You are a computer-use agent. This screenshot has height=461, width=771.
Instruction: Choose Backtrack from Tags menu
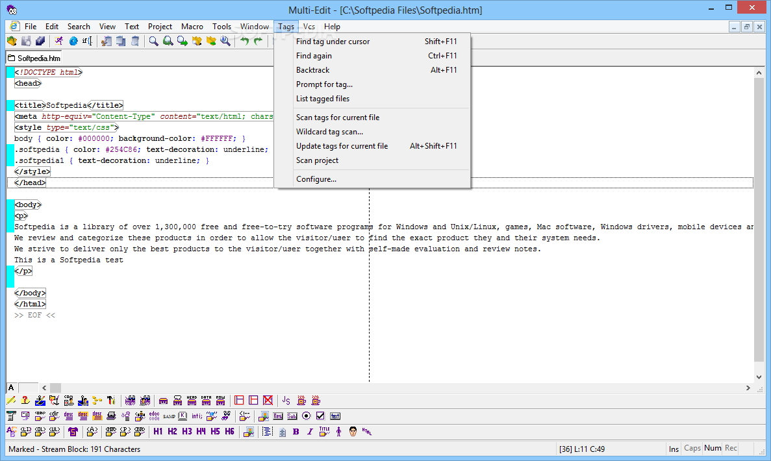click(372, 69)
